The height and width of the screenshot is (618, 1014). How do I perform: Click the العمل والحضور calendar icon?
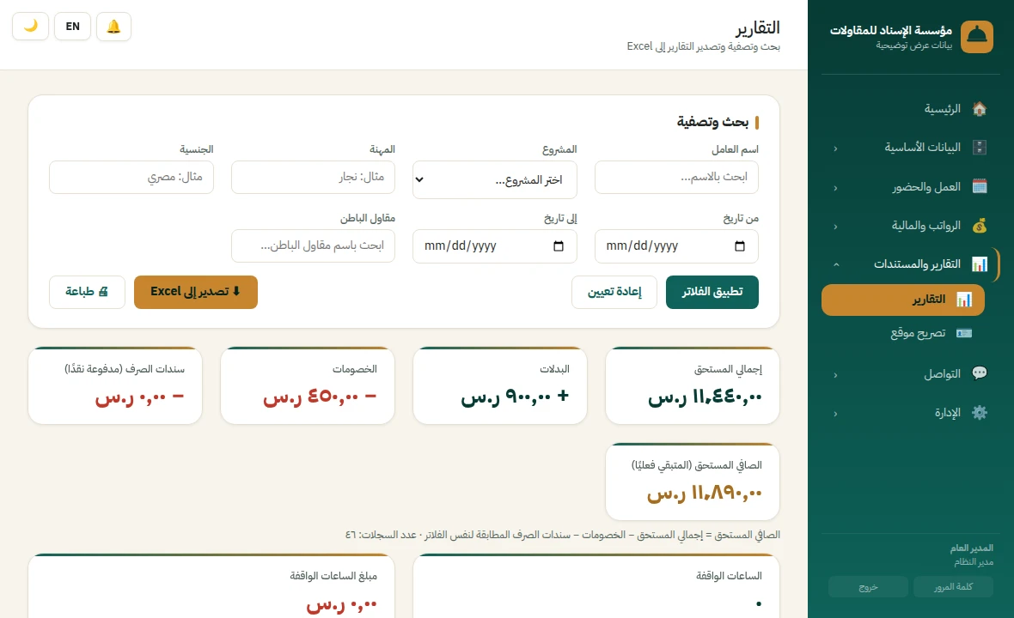point(979,186)
